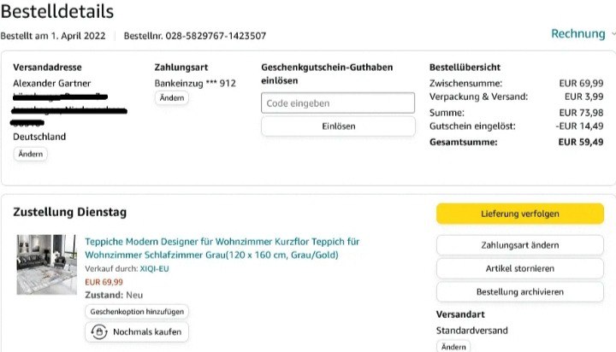Change the Versandadresse with Ändern

pos(31,155)
